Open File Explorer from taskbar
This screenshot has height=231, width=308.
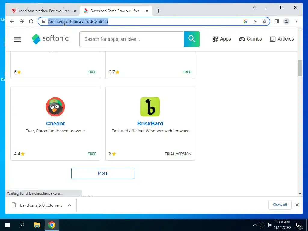point(37,225)
